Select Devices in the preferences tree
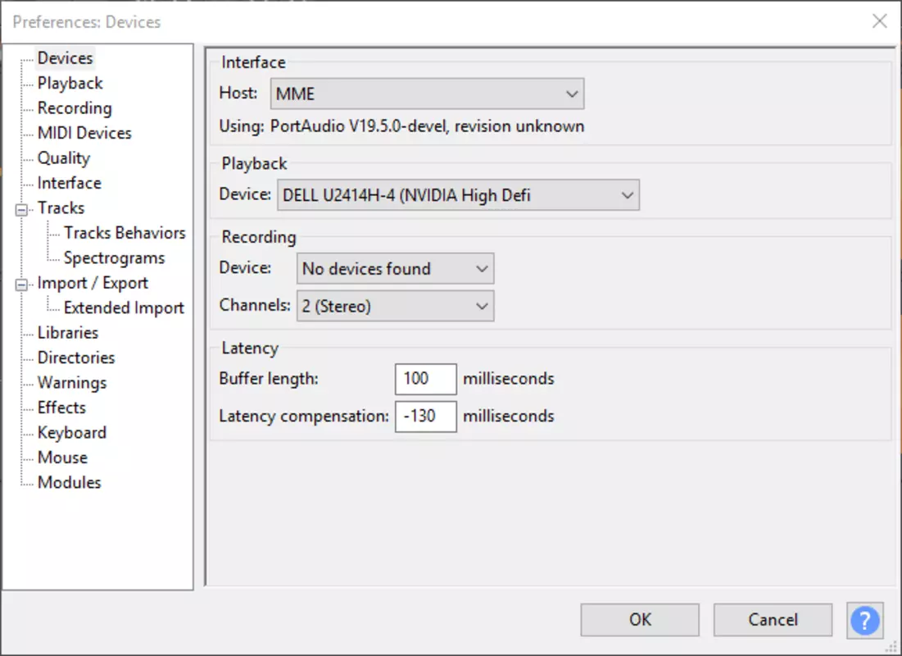The width and height of the screenshot is (902, 656). [x=65, y=58]
